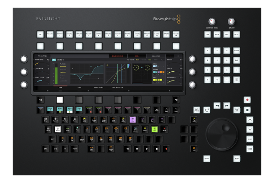Screen dimensions: 274x183
Task: Trigger the MACRO 5 key
Action: (x=89, y=34)
